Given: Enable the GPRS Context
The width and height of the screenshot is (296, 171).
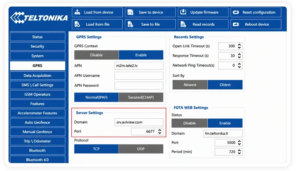Looking at the screenshot, I should coord(141,55).
